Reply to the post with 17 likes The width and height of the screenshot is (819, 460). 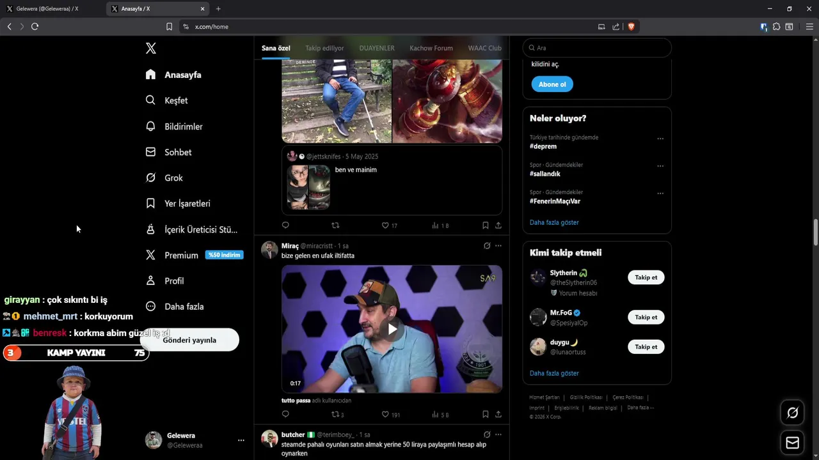tap(285, 225)
